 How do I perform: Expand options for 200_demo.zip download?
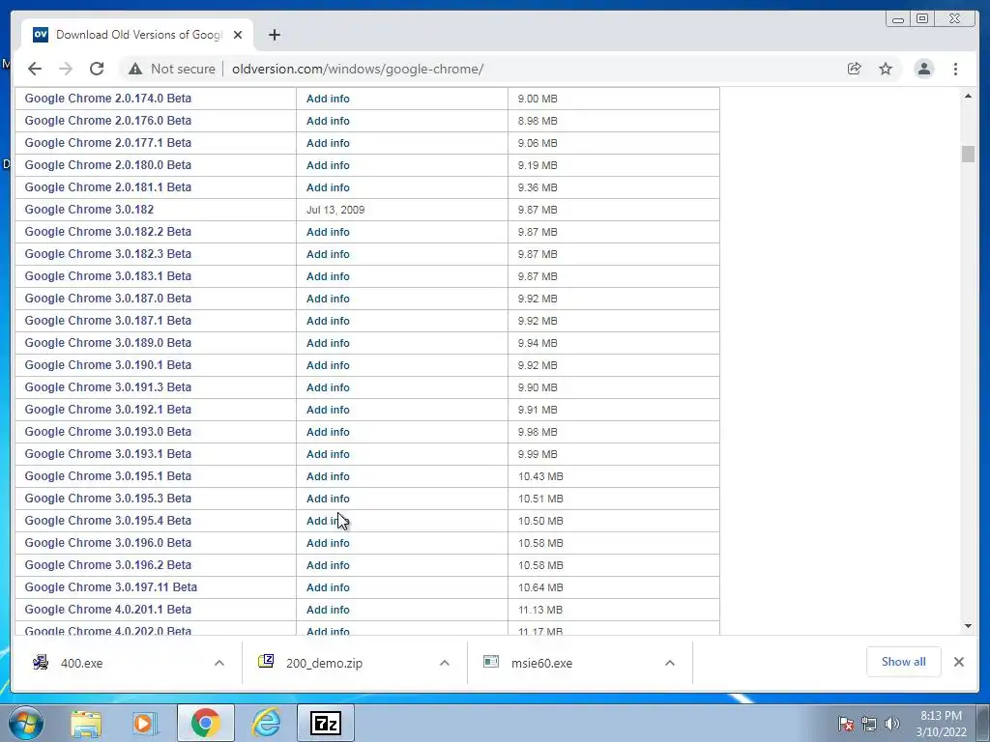445,663
